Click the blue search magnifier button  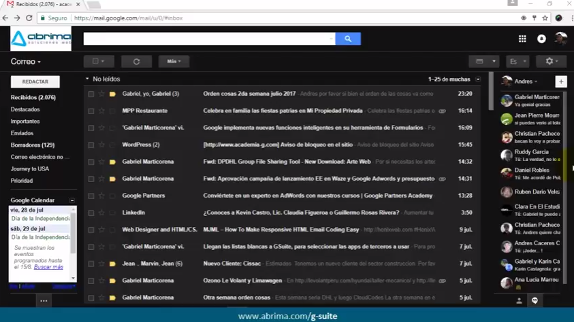347,39
